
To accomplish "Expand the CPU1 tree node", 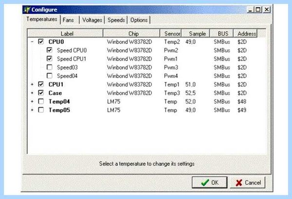I will click(32, 84).
